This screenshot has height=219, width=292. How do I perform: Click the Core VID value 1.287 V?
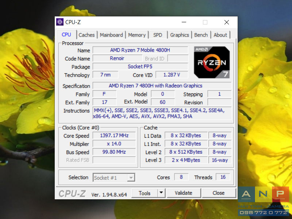click(172, 75)
